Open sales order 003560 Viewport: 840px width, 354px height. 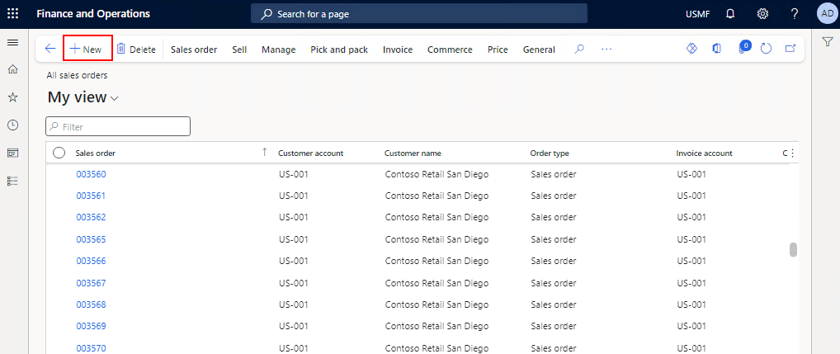[x=91, y=174]
